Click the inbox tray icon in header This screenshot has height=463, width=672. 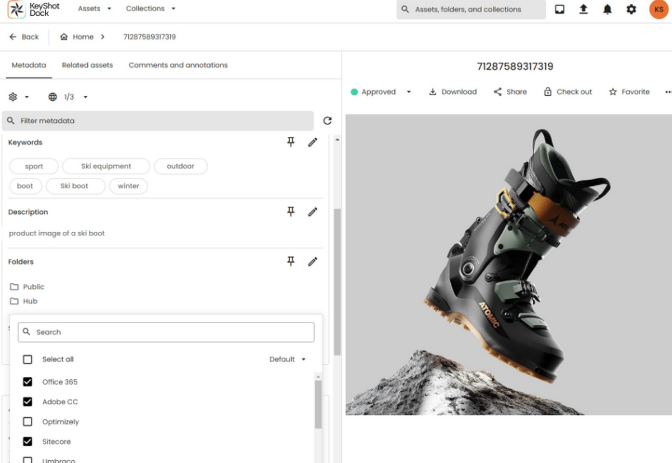559,9
